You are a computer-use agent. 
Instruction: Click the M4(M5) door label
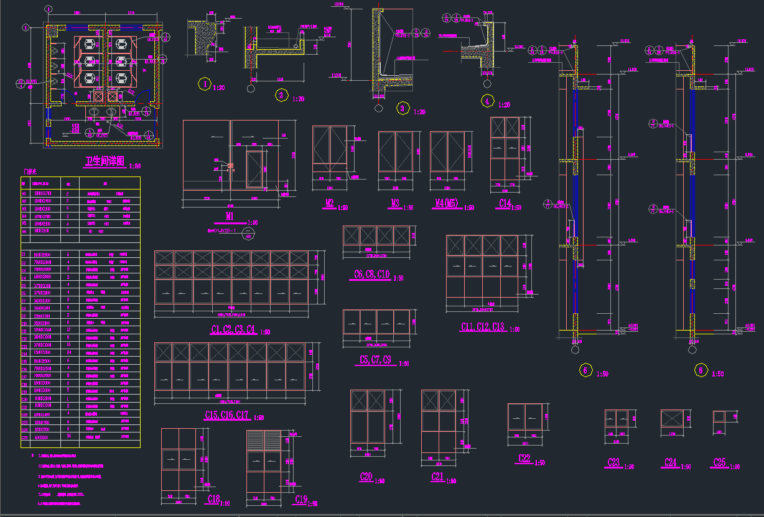[x=446, y=204]
